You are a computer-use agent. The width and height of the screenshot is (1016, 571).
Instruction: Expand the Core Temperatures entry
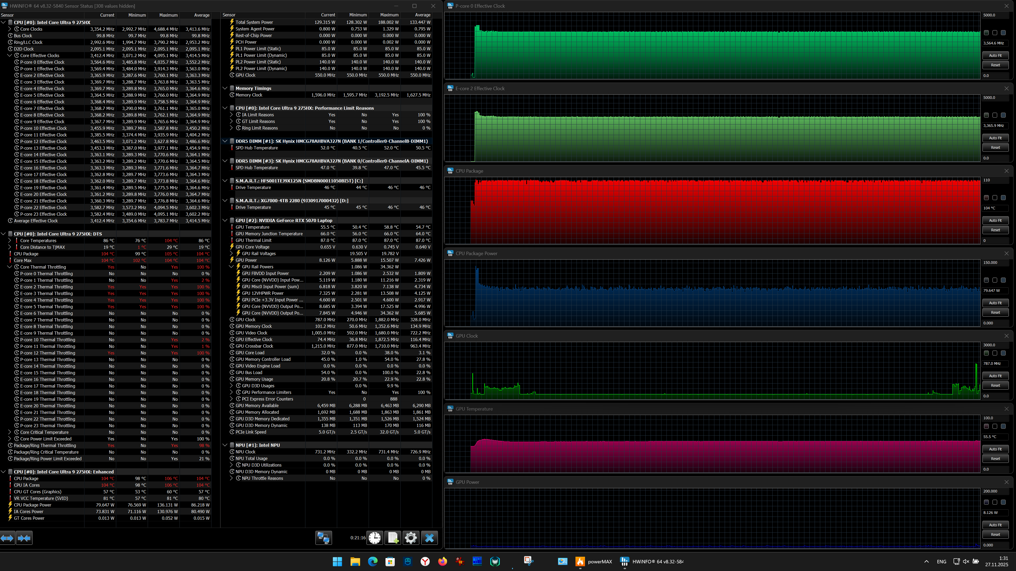10,241
